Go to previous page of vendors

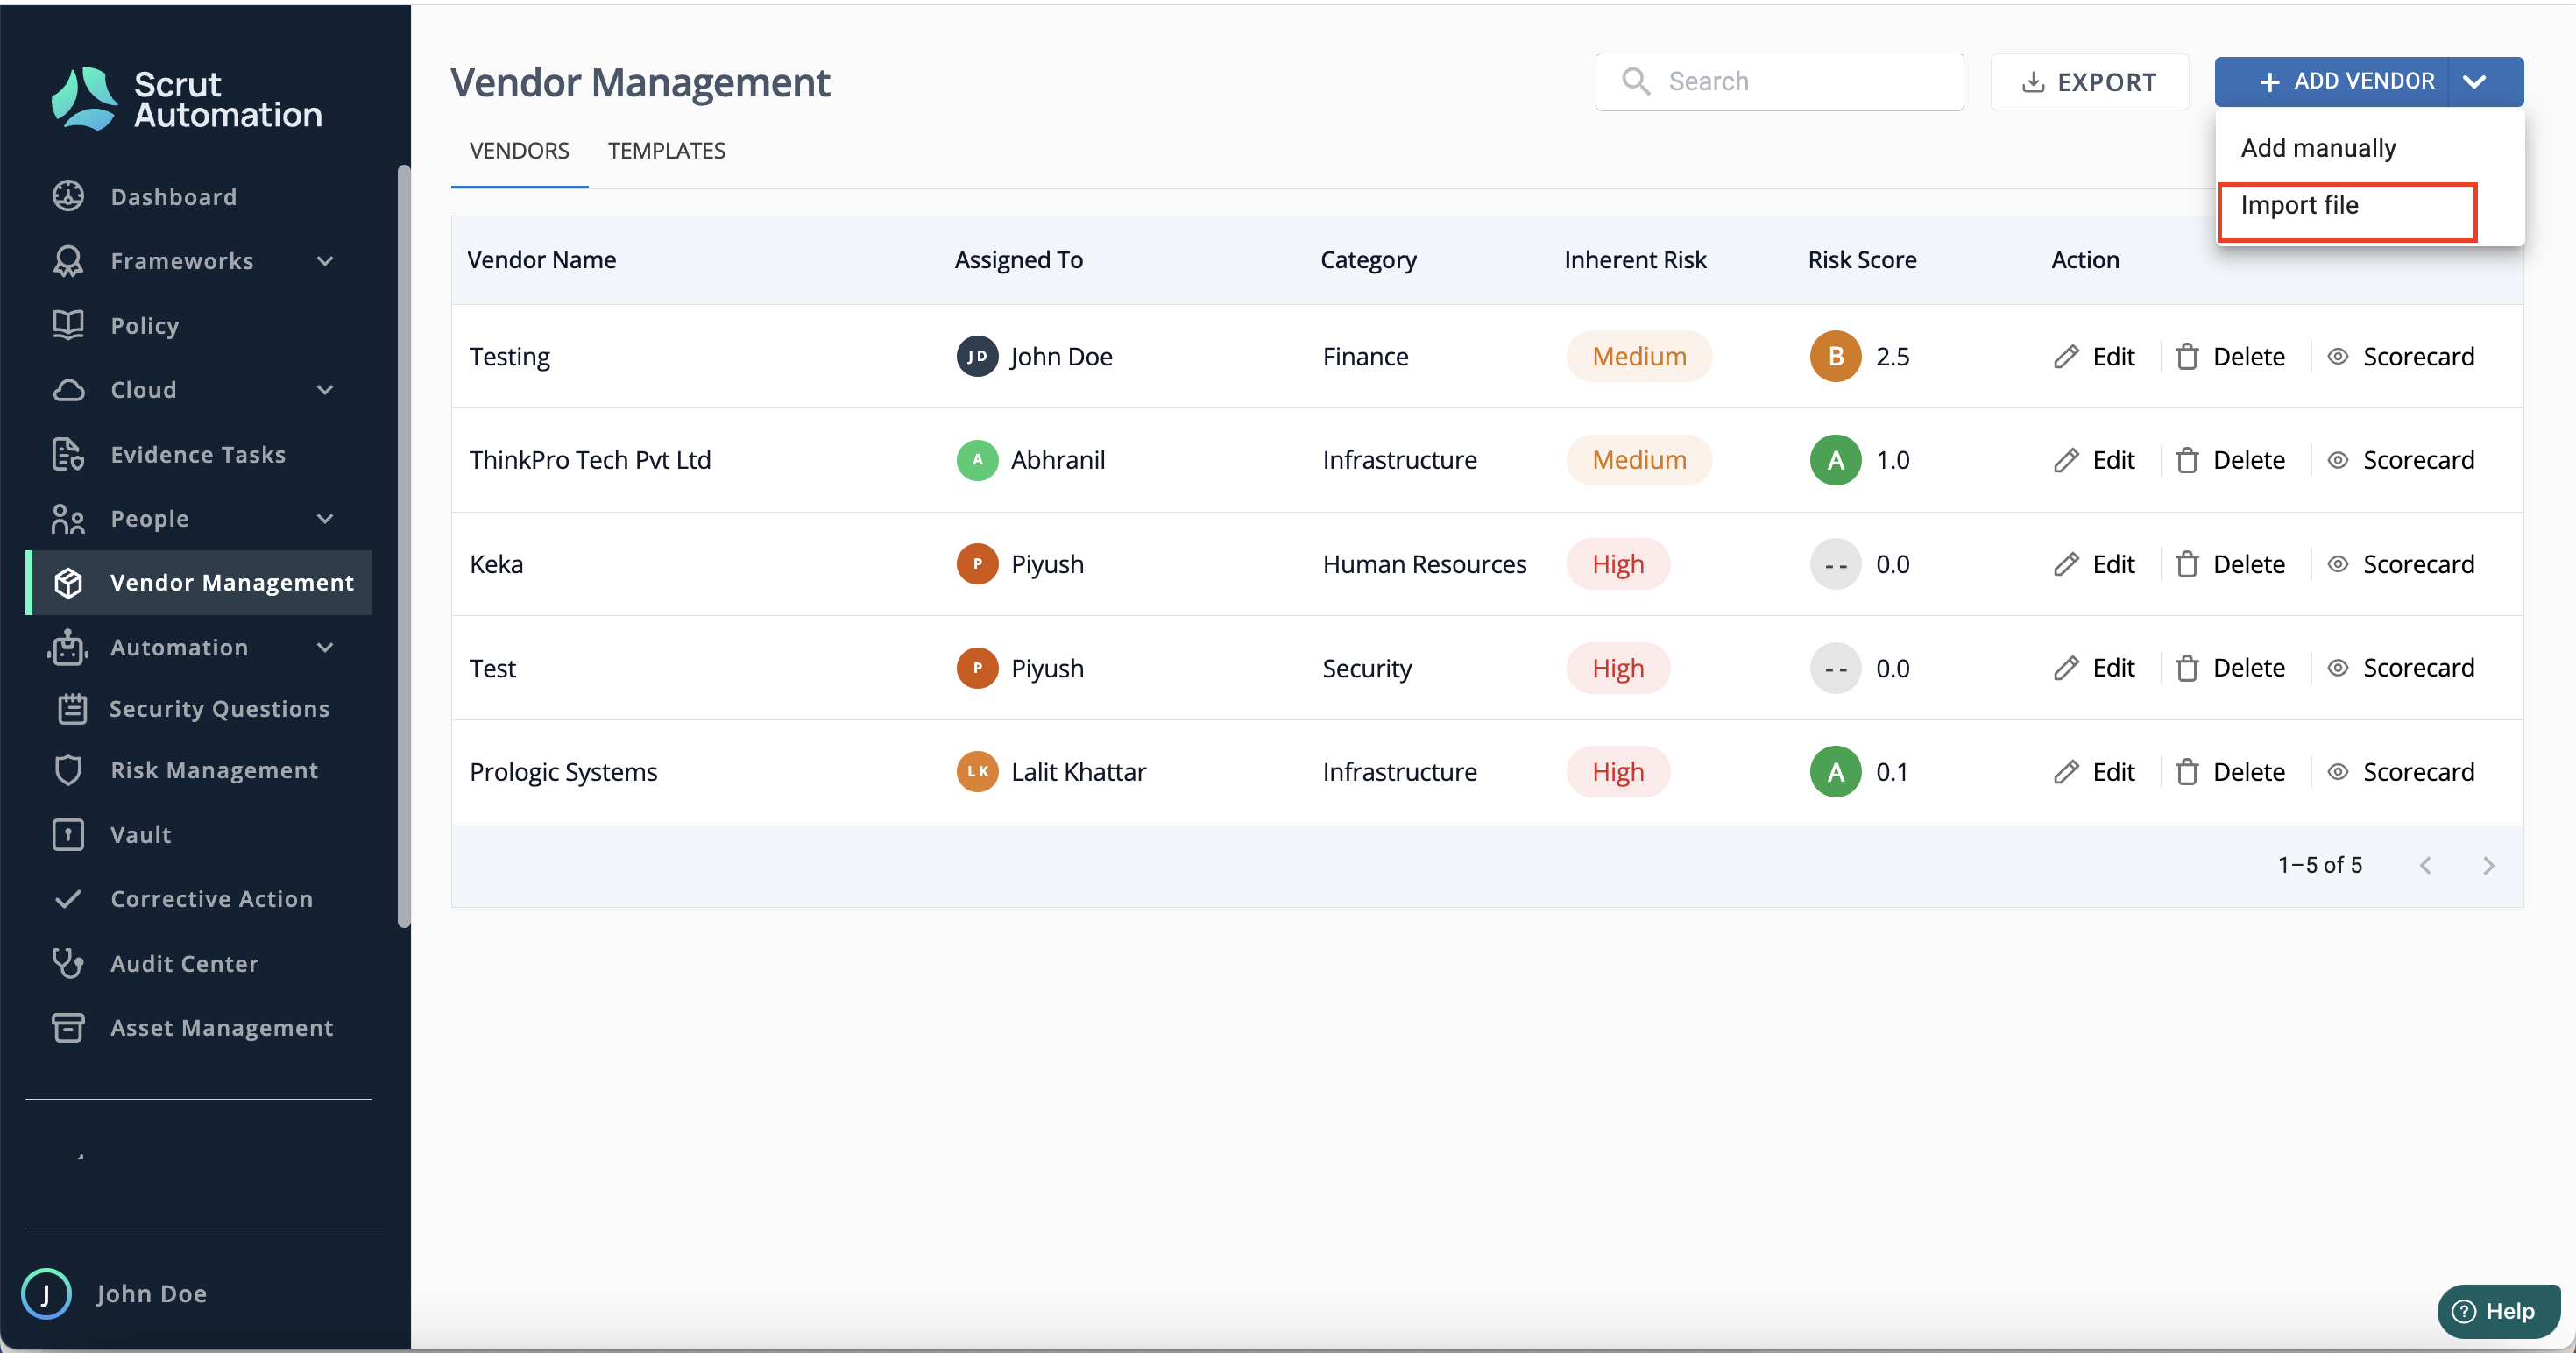[x=2425, y=865]
